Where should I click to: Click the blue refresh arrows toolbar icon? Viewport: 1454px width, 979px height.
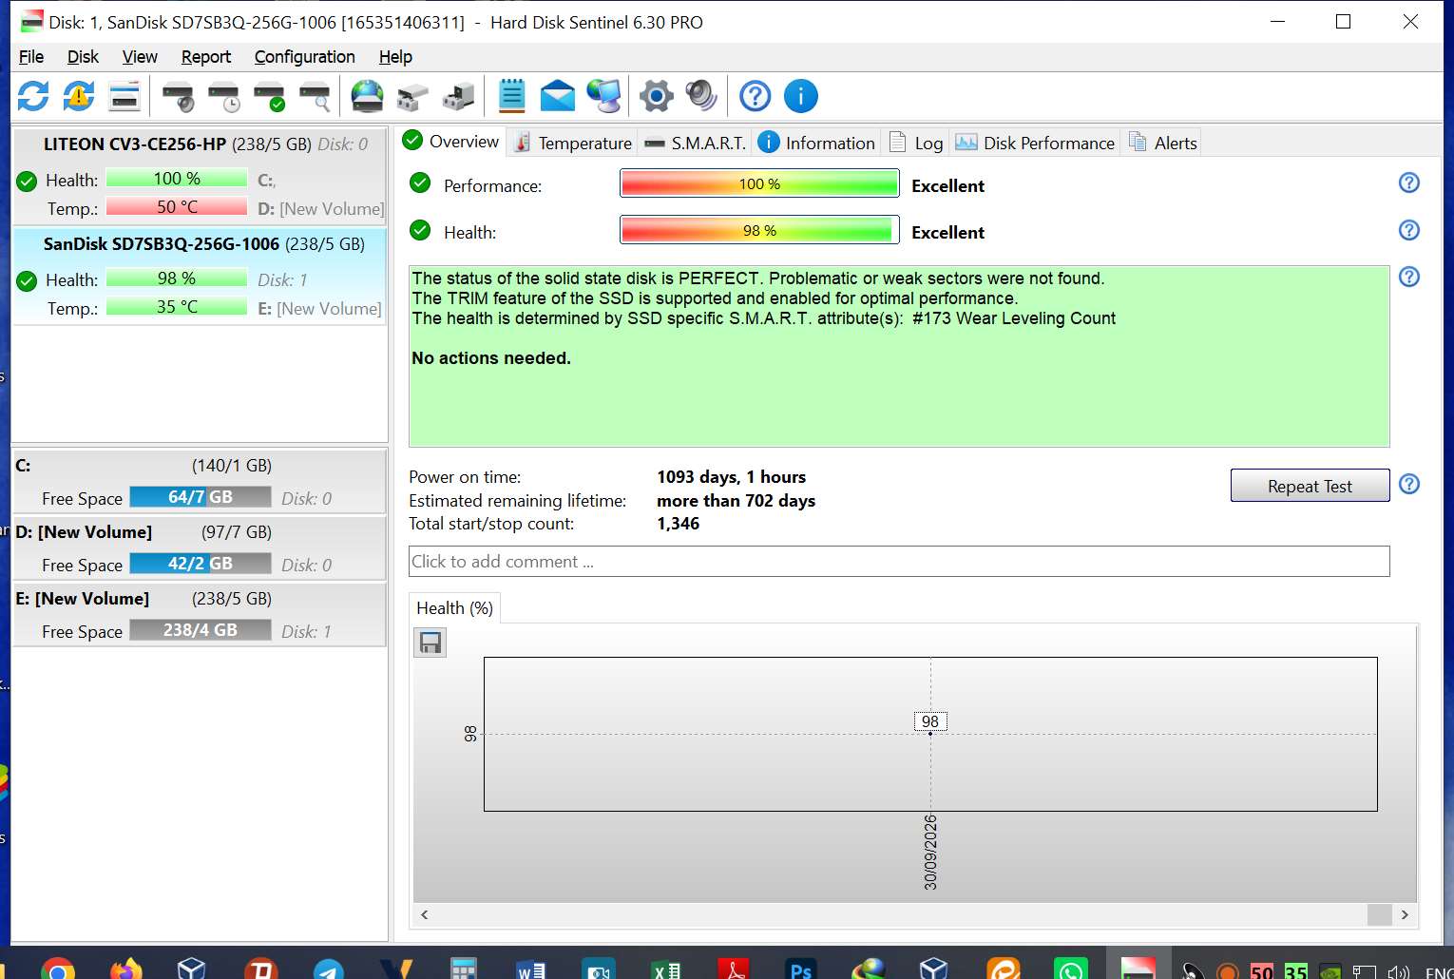click(x=33, y=96)
